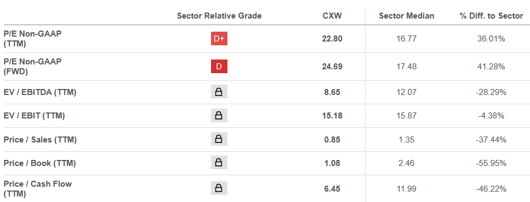Click the D+ grade badge for P/E TTM

pyautogui.click(x=219, y=39)
